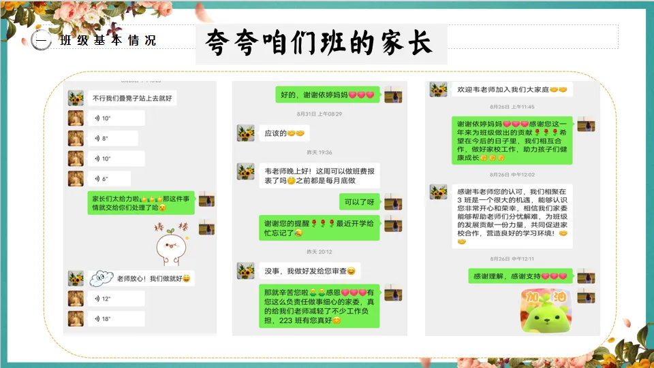654x368 pixels.
Task: Select the bubble "好的，谢谢依婷妈妈"
Action: click(x=328, y=95)
